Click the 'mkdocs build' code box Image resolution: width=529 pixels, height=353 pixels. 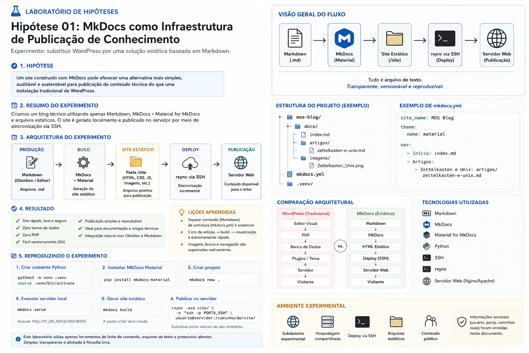click(130, 310)
